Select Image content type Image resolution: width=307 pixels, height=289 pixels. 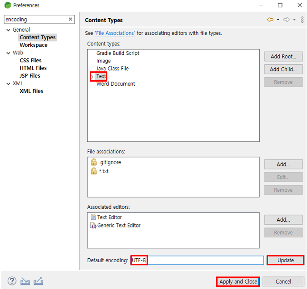tap(103, 61)
